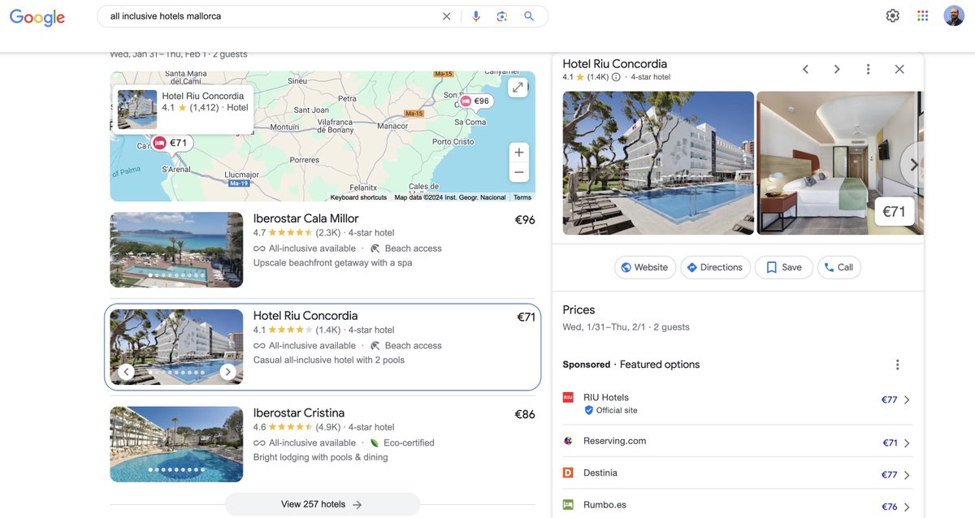The height and width of the screenshot is (518, 975).
Task: Call the hotel
Action: click(838, 267)
